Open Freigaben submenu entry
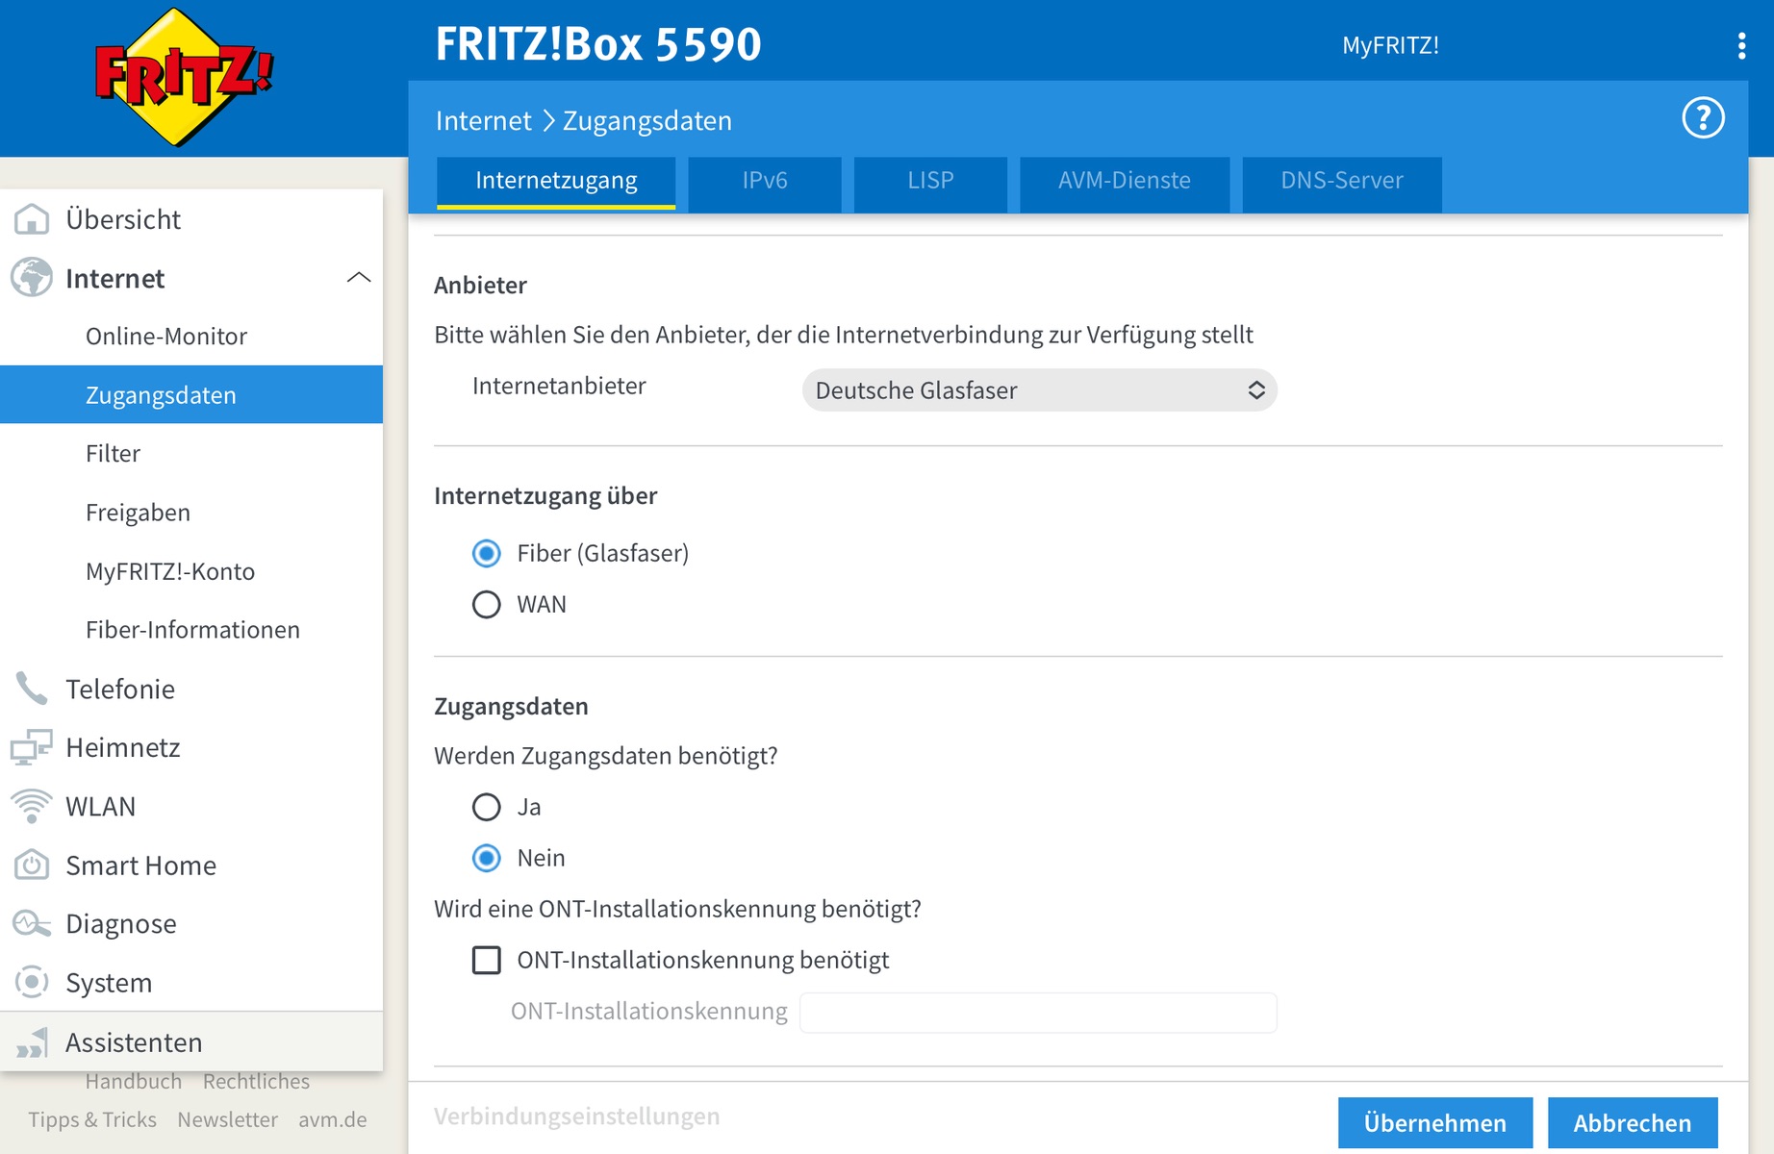 tap(191, 512)
